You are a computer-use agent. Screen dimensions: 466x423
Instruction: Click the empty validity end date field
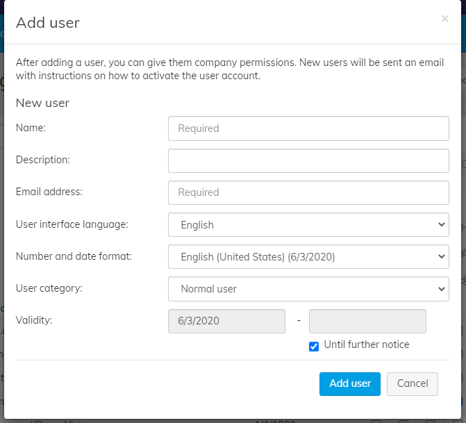[x=367, y=322]
